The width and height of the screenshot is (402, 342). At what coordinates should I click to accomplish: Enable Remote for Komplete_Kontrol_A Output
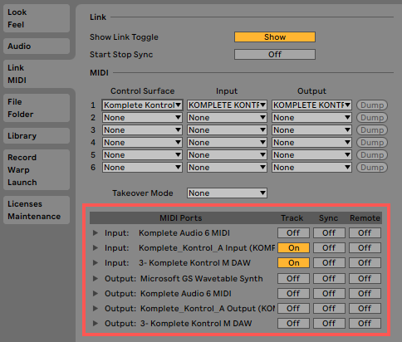point(365,309)
